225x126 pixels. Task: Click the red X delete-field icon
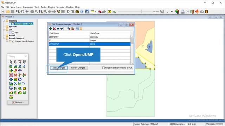[54, 29]
